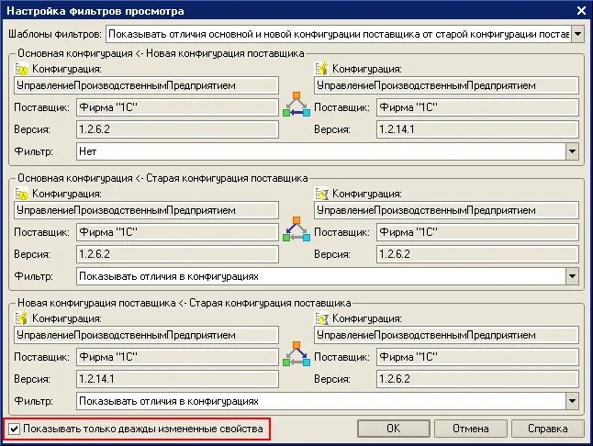Click third group's "Показывать отличия в конфигурациях" field

321,401
